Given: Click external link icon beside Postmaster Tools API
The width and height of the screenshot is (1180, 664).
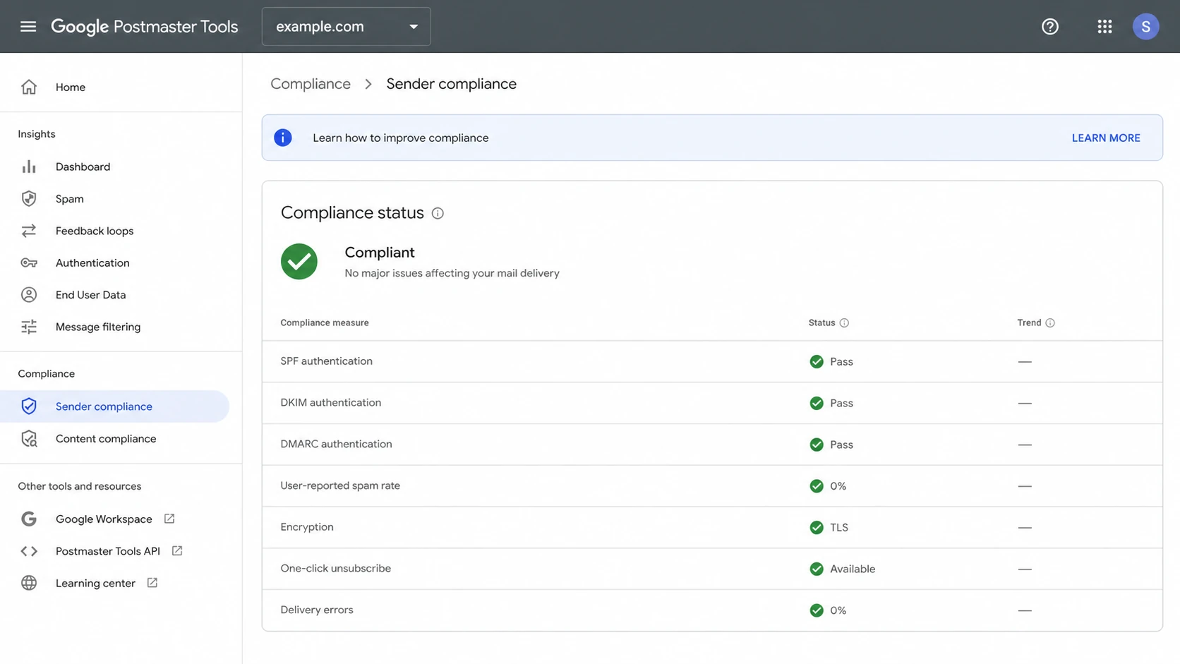Looking at the screenshot, I should (177, 550).
